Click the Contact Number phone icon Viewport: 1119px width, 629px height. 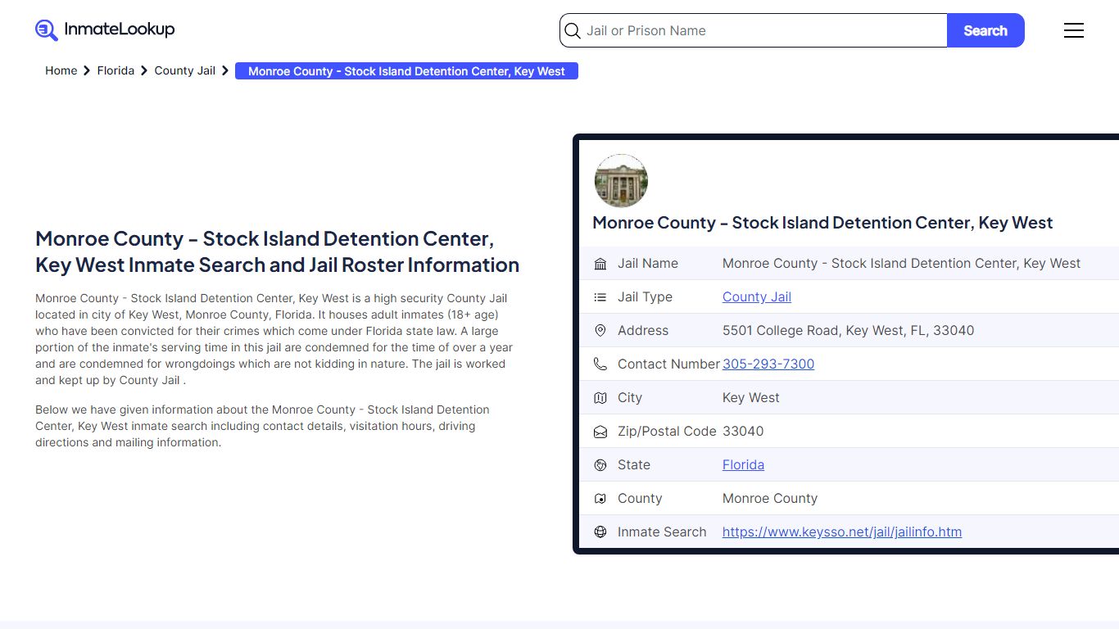600,364
